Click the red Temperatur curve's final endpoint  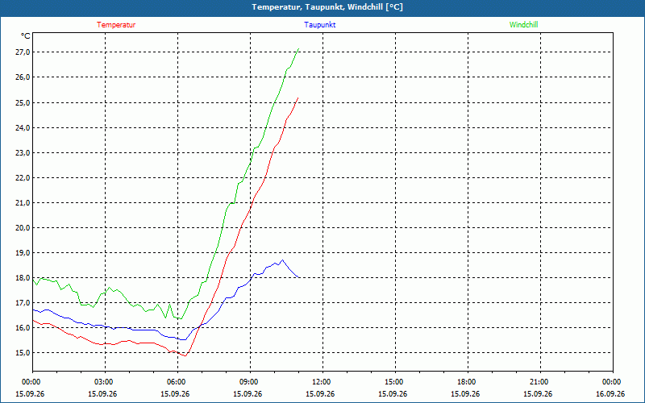(298, 98)
